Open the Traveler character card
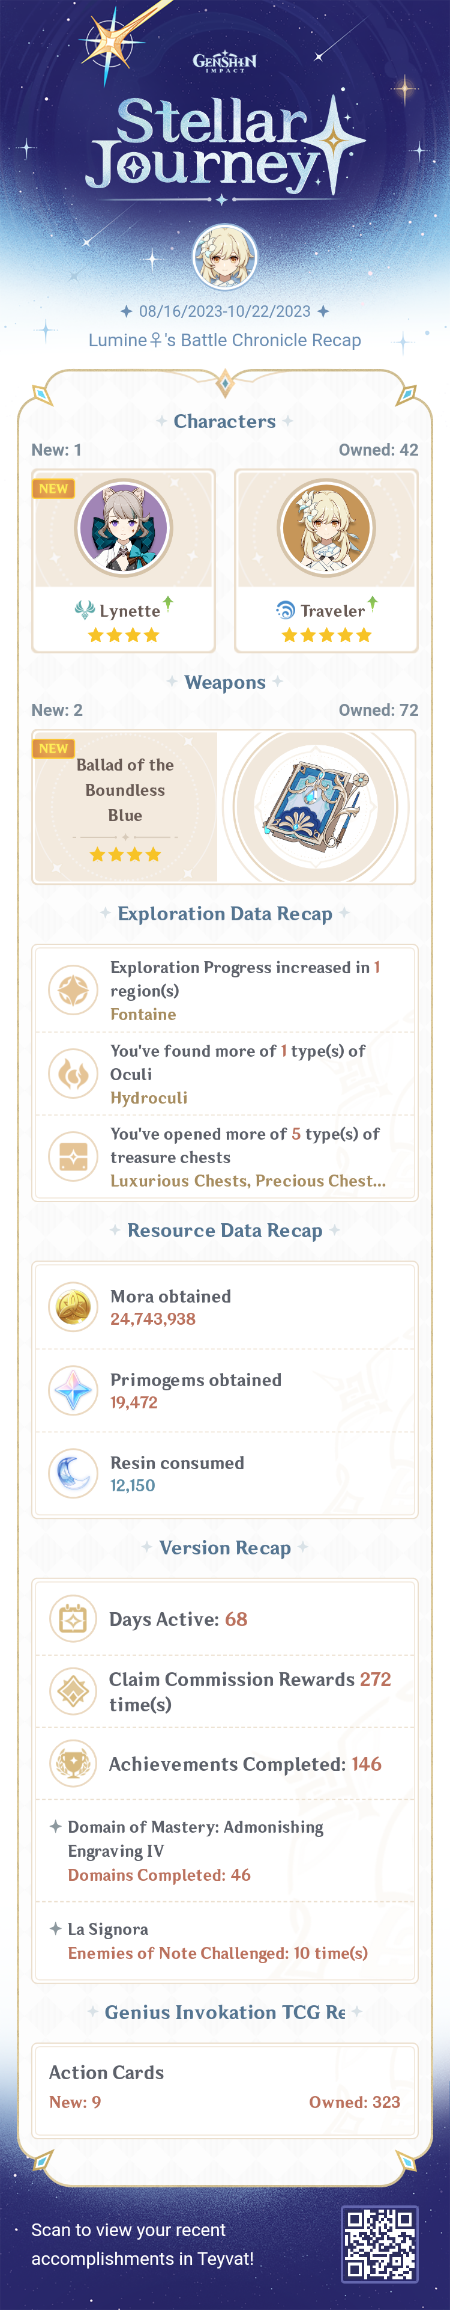The image size is (450, 2310). point(326,560)
